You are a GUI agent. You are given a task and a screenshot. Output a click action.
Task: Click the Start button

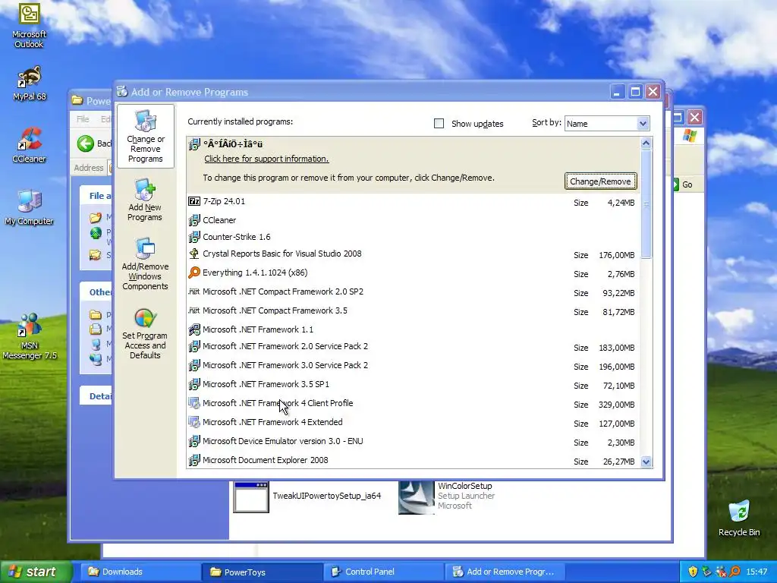pyautogui.click(x=35, y=572)
